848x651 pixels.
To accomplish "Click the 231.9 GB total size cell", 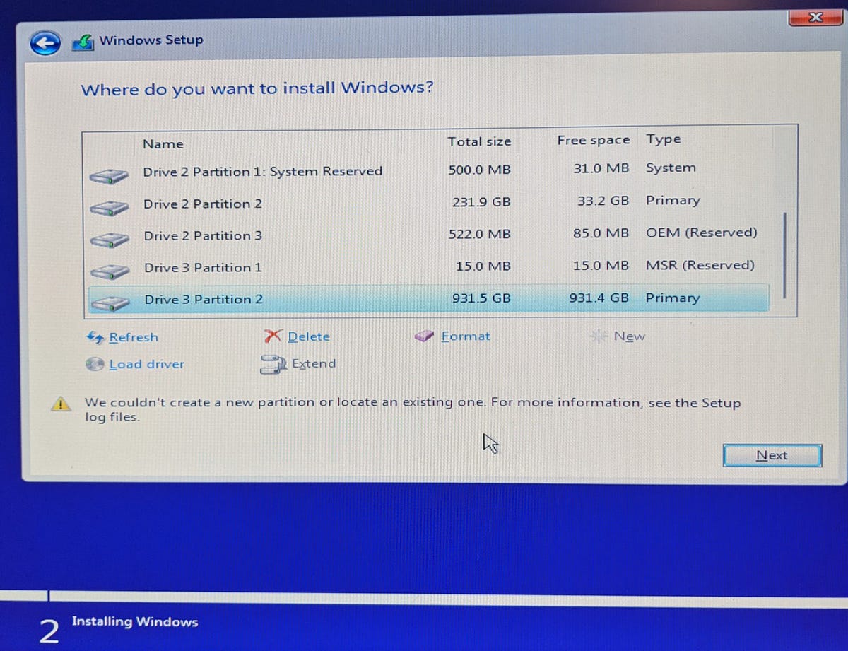I will (481, 202).
